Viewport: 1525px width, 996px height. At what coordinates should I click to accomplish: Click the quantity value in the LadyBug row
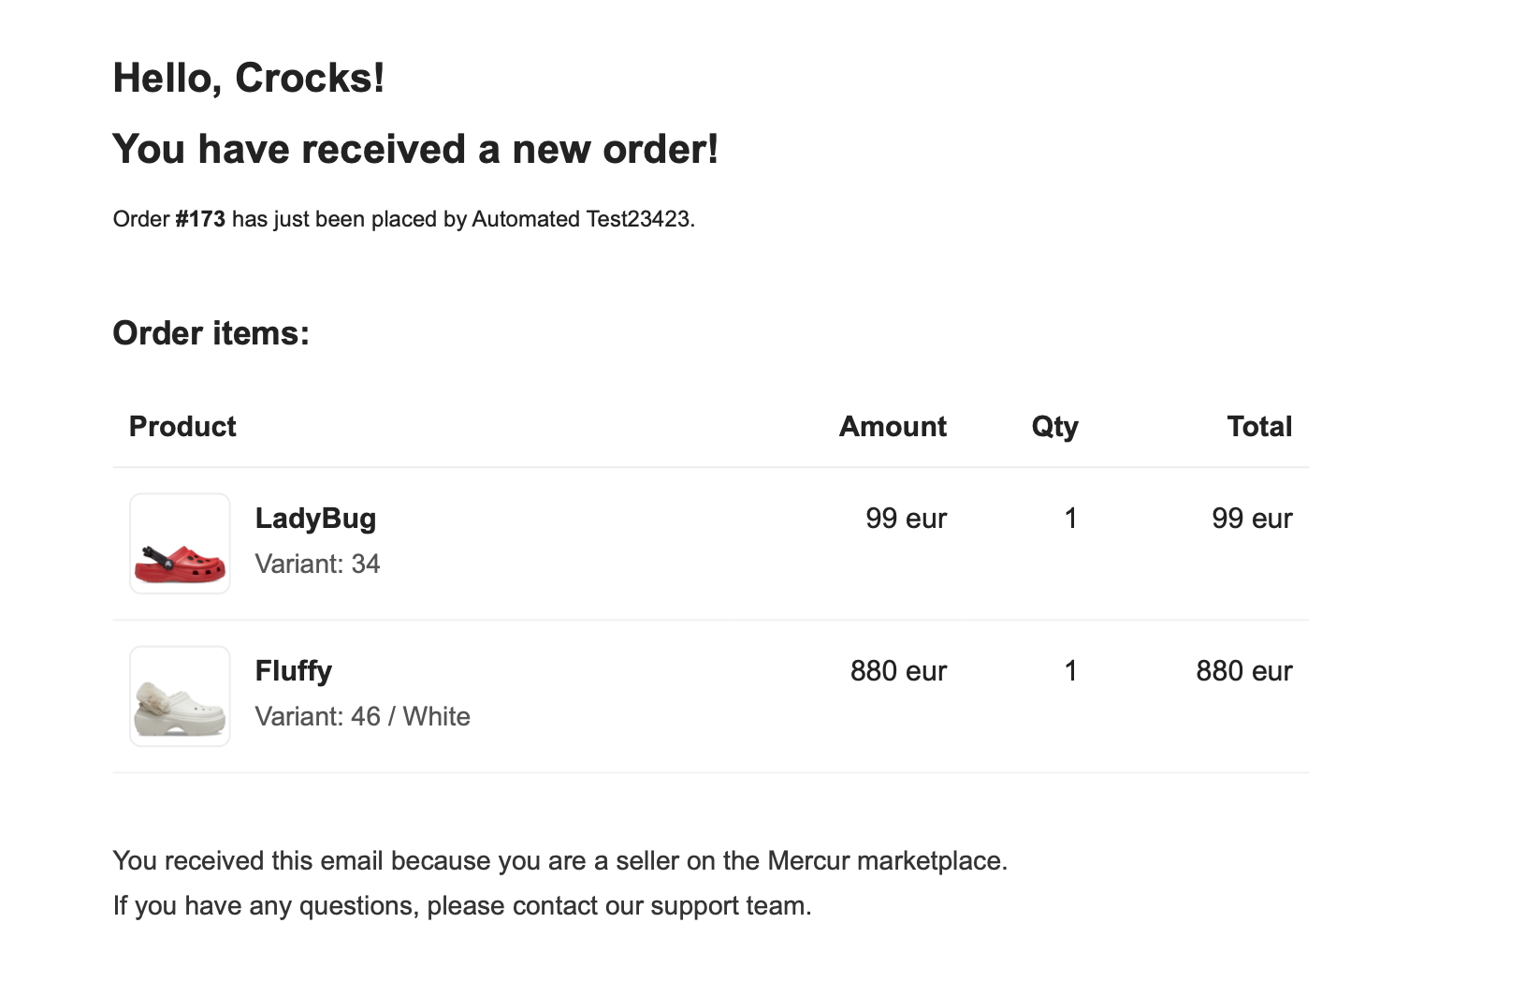pos(1070,518)
